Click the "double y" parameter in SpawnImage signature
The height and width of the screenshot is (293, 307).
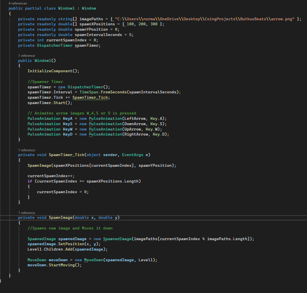pos(108,218)
